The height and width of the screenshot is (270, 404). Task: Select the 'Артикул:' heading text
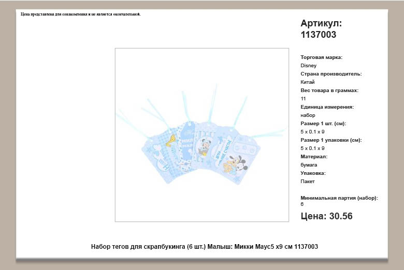(321, 23)
